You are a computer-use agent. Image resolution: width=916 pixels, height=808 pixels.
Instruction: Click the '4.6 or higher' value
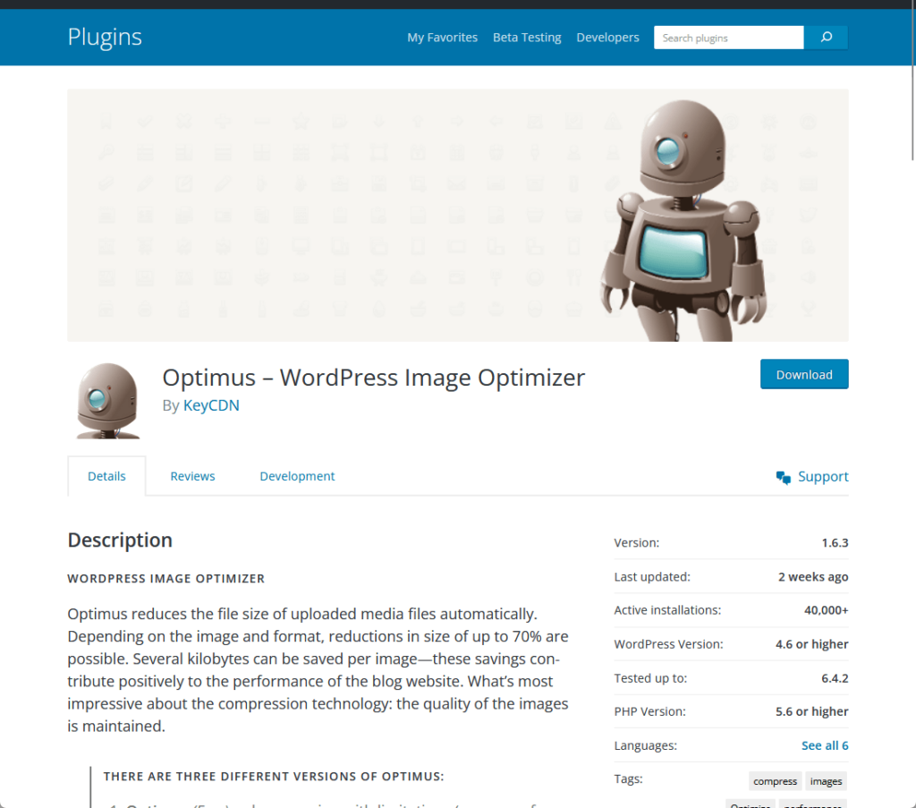pos(811,644)
